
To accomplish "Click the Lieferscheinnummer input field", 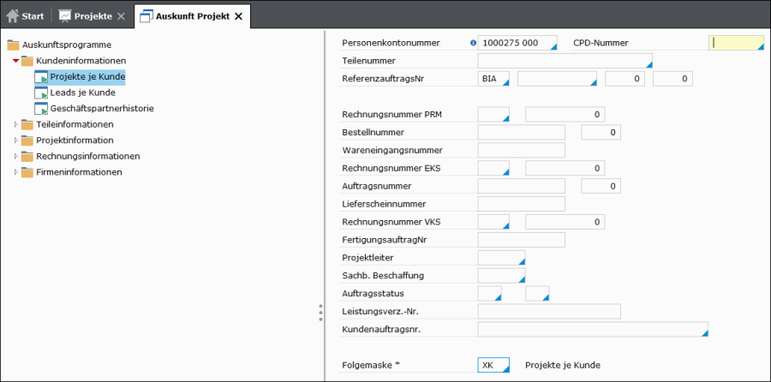I will click(x=522, y=204).
